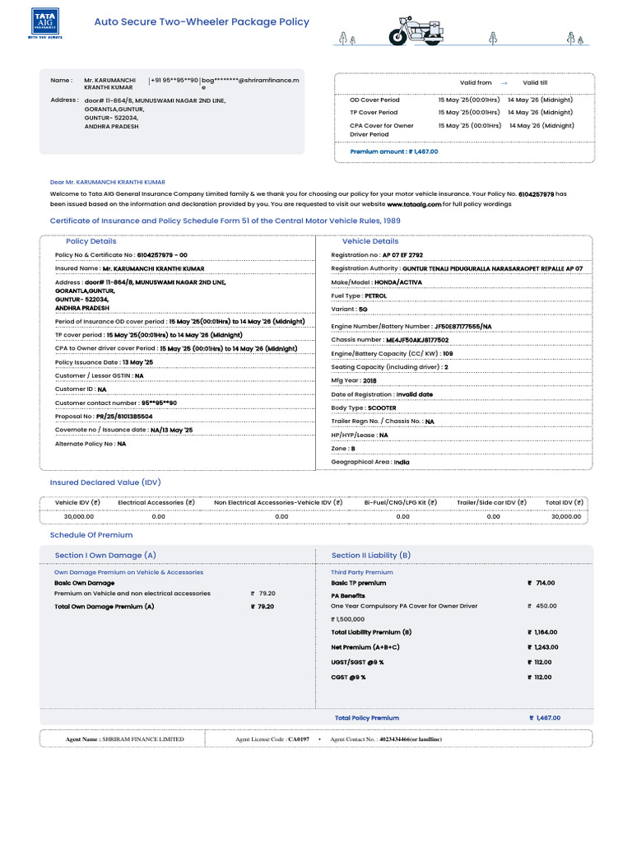This screenshot has width=632, height=843.
Task: Click the Insured Declared Value (IDV) heading
Action: coord(105,482)
